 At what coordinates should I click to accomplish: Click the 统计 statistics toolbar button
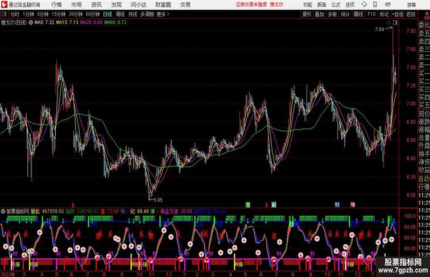[345, 14]
